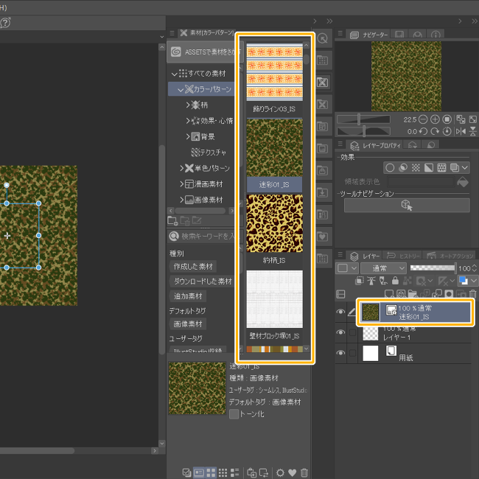Screen dimensions: 479x479
Task: Open the palette color dropdown in layer panel
Action: (x=347, y=268)
